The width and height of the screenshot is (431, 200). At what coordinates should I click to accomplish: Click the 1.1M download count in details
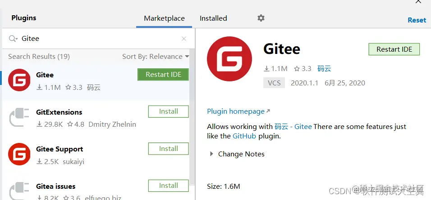[275, 68]
